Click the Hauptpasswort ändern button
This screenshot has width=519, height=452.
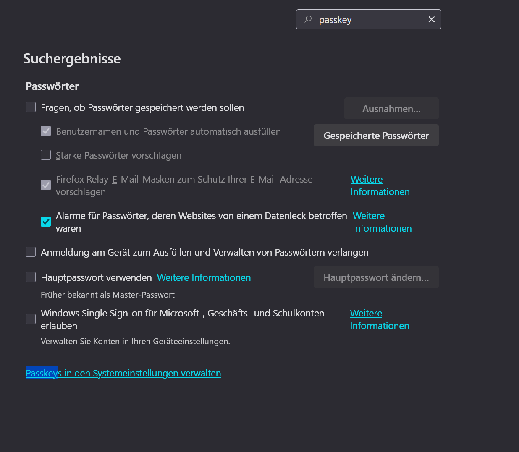[x=376, y=277]
